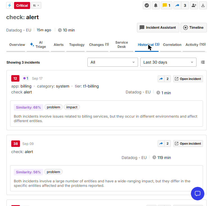Click the app: billing tag text
The image size is (210, 206).
coord(21,86)
